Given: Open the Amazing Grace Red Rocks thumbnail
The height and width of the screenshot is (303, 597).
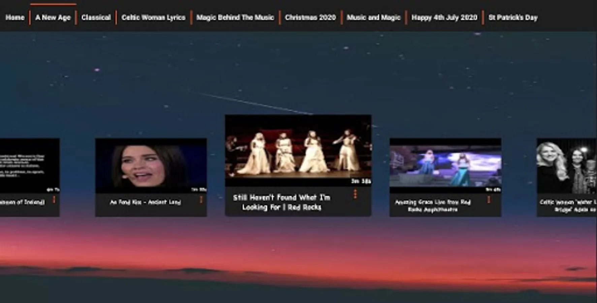Looking at the screenshot, I should [445, 166].
